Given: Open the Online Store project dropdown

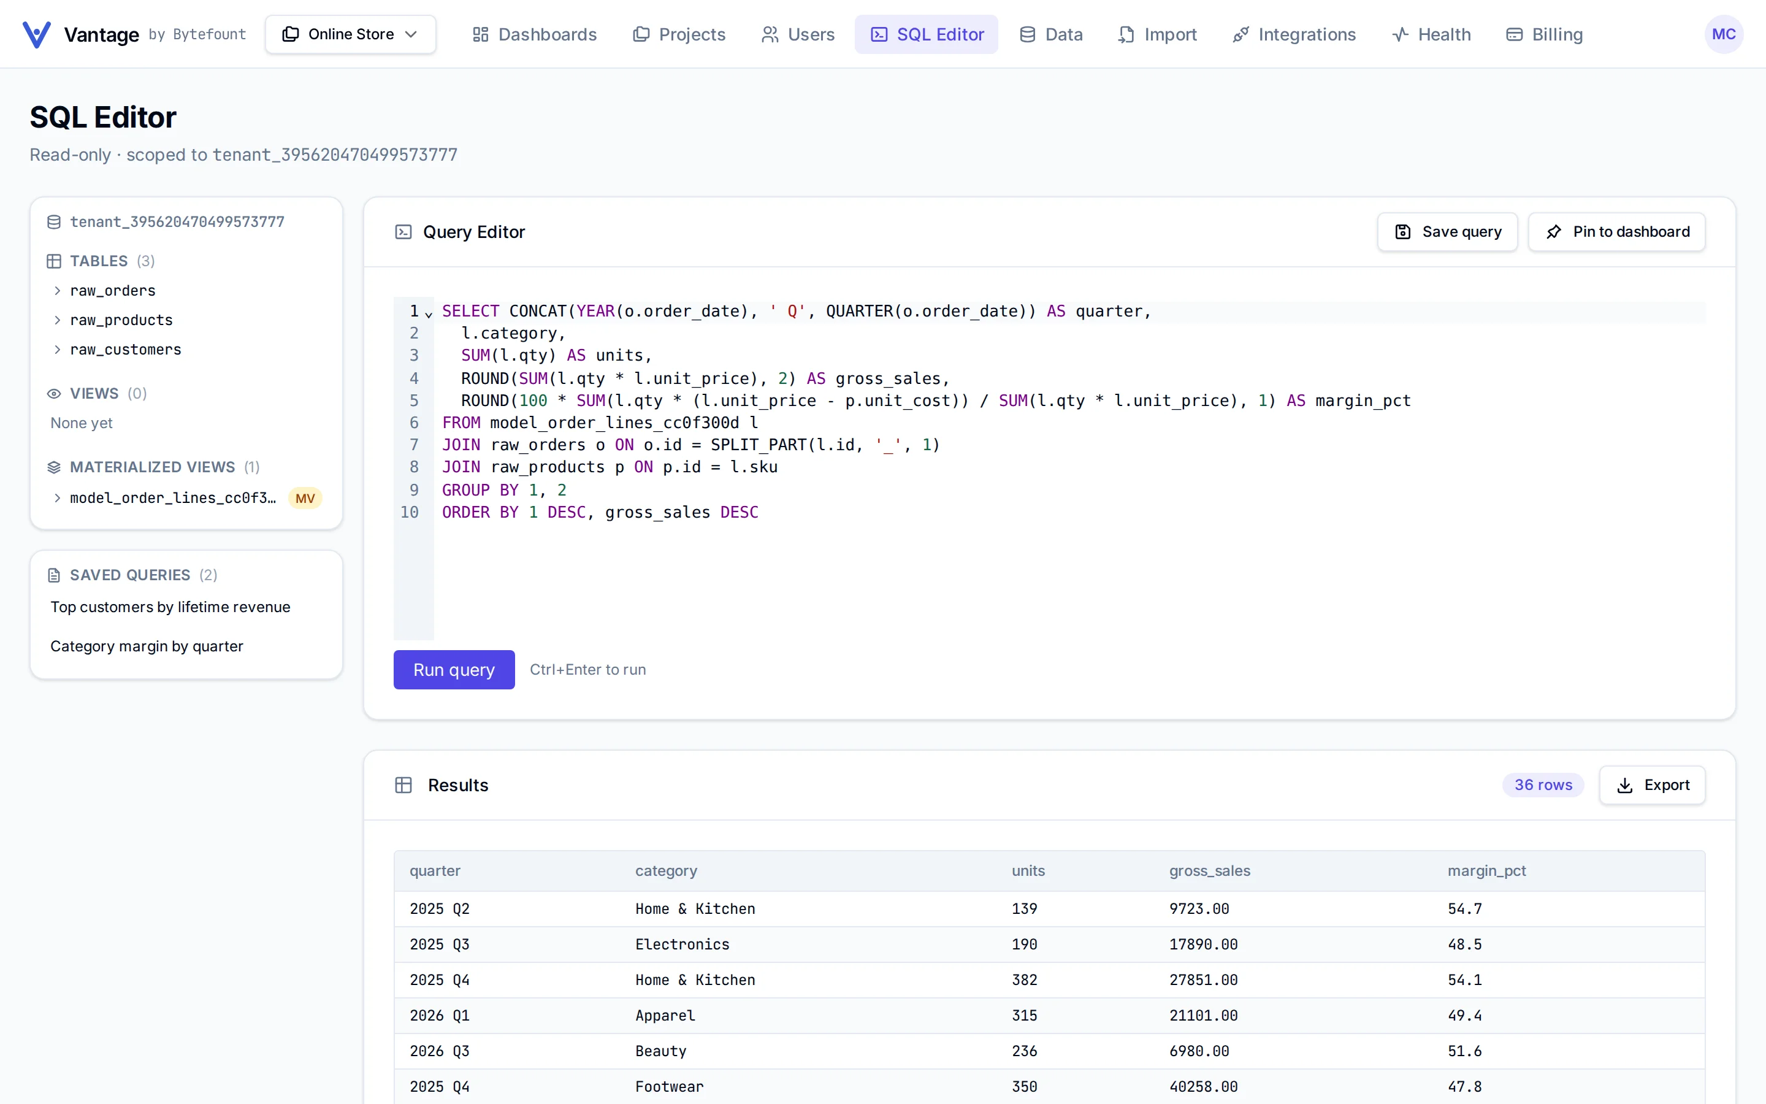Looking at the screenshot, I should point(350,34).
